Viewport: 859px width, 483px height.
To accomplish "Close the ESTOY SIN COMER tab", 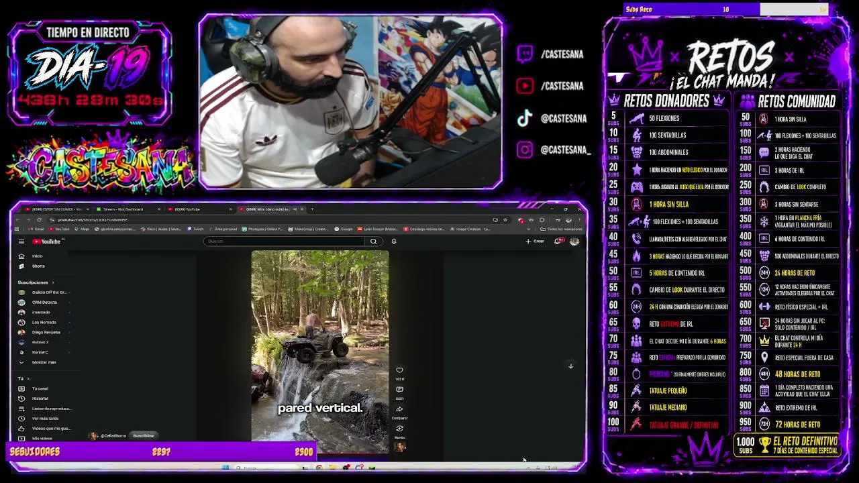I will [x=87, y=209].
